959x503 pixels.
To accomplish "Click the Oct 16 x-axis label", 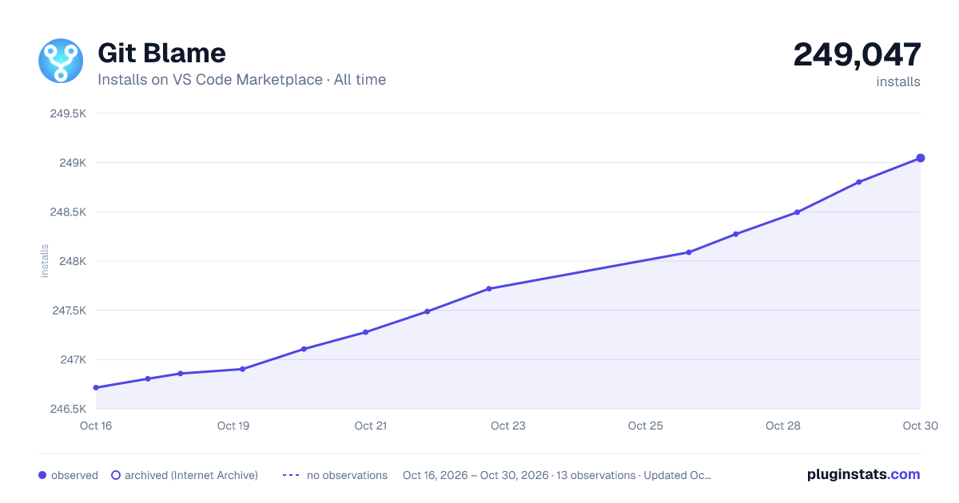I will [x=96, y=426].
